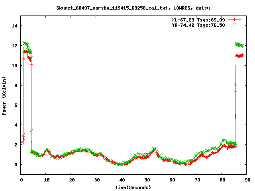Click x-axis tick label 70
This screenshot has height=191, width=255.
click(197, 180)
